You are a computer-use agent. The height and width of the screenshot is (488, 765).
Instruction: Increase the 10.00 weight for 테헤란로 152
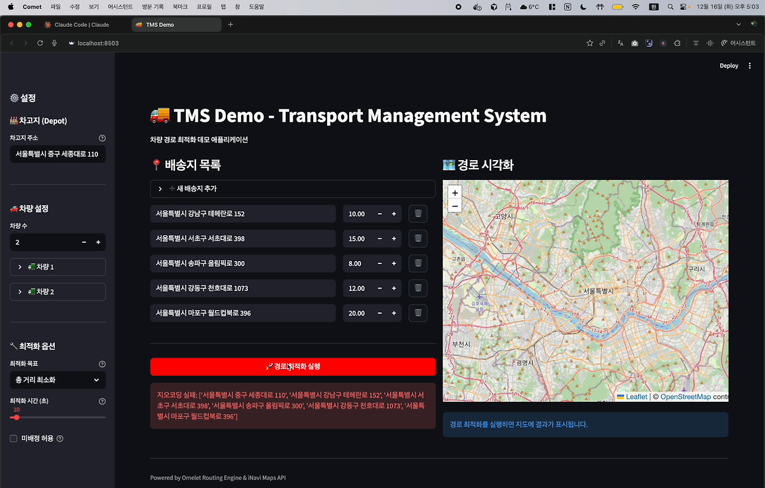(x=394, y=214)
